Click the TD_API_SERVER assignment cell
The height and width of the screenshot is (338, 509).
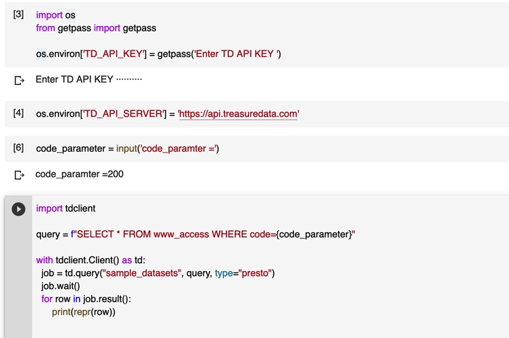click(x=257, y=114)
